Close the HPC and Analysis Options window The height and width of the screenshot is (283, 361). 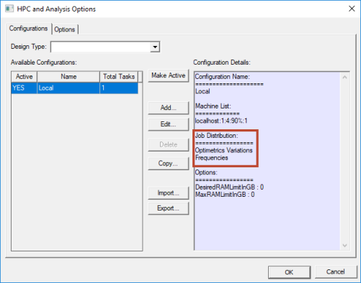pos(352,9)
